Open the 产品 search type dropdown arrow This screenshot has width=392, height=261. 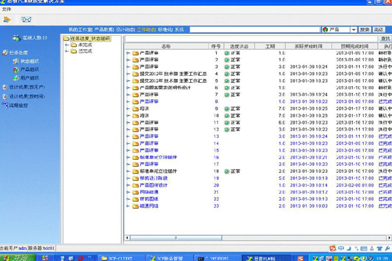tap(353, 30)
